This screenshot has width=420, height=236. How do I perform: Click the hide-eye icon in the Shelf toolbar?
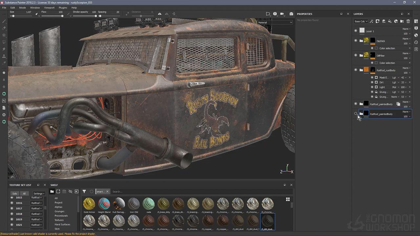pos(70,191)
